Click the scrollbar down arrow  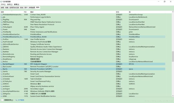[173, 96]
